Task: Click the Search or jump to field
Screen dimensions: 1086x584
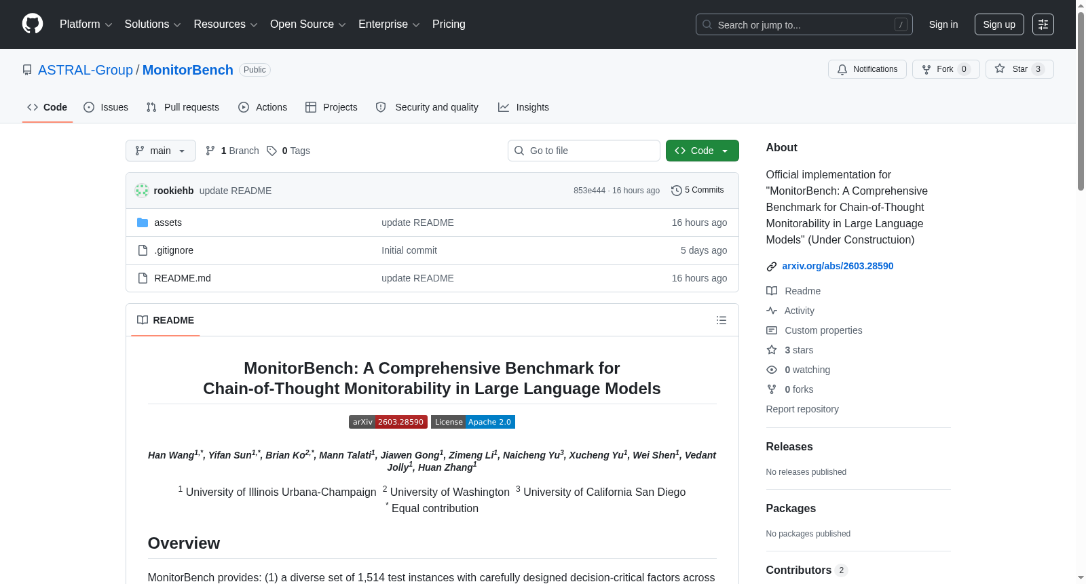Action: [804, 24]
